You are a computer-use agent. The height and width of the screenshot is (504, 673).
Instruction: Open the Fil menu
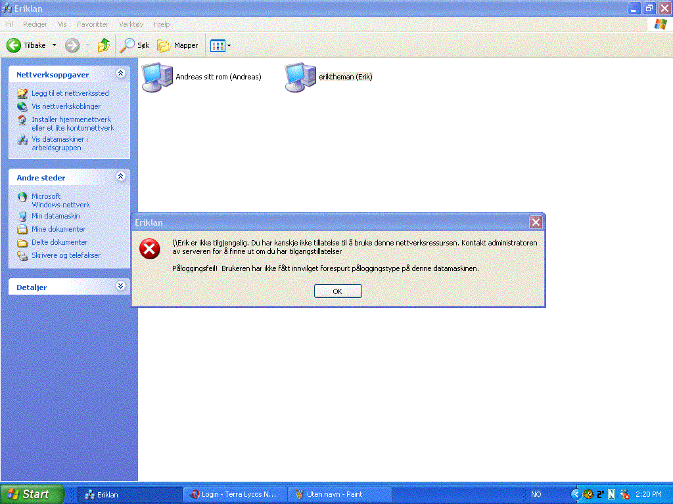[x=9, y=24]
